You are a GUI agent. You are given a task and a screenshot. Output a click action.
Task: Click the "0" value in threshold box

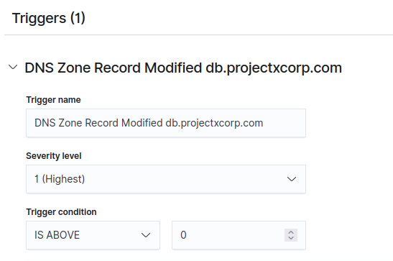(x=183, y=235)
